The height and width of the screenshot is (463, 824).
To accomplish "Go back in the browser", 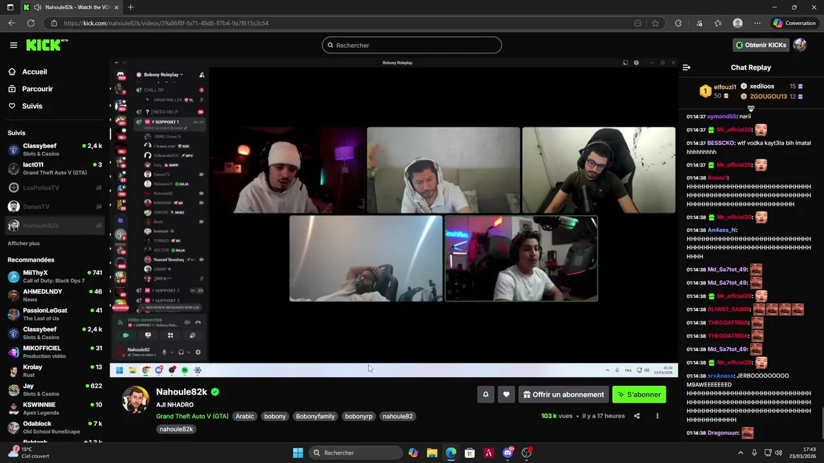I will (12, 23).
